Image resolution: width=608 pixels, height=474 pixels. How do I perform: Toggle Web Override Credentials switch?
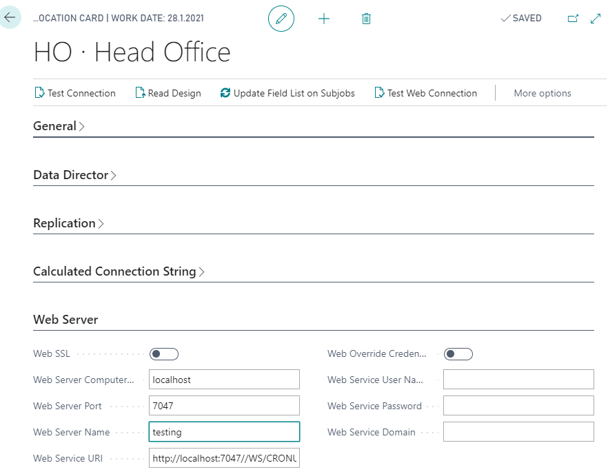[x=458, y=354]
